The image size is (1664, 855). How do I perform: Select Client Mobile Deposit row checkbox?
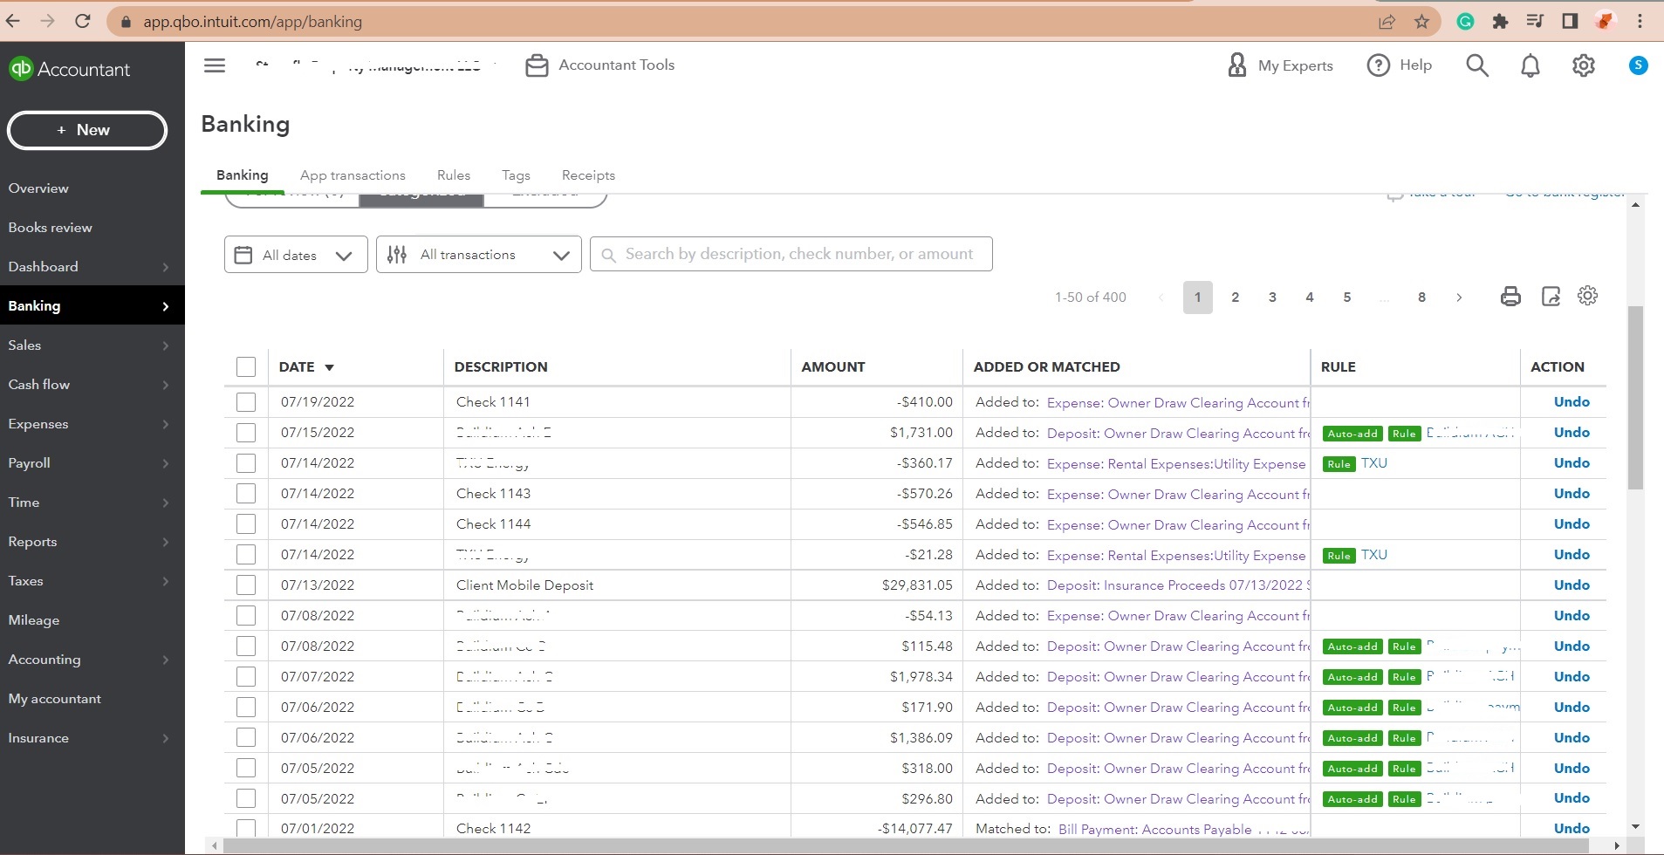point(246,585)
